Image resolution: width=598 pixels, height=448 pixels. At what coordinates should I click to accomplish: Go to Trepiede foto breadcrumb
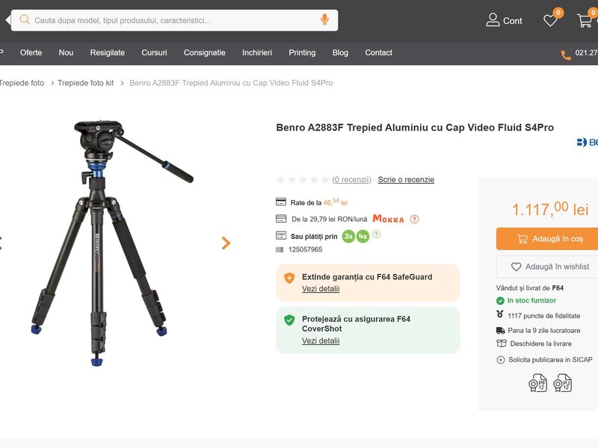[22, 83]
